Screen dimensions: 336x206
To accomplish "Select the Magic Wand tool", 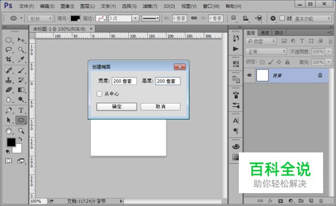I will coord(22,49).
